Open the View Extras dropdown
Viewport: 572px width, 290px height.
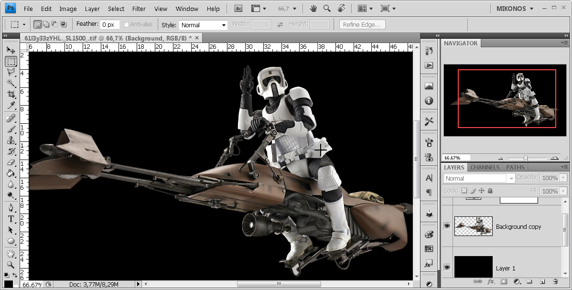click(259, 9)
